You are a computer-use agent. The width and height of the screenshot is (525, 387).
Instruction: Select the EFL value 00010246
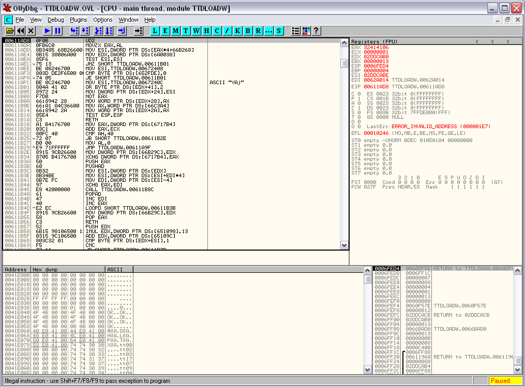click(376, 133)
